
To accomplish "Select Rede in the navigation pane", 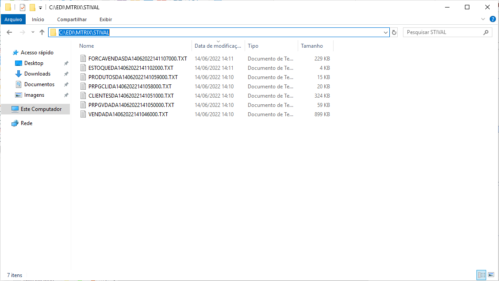I will [x=27, y=123].
